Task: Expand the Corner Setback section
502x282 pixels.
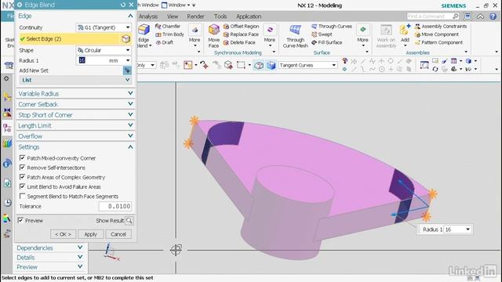Action: [x=75, y=104]
